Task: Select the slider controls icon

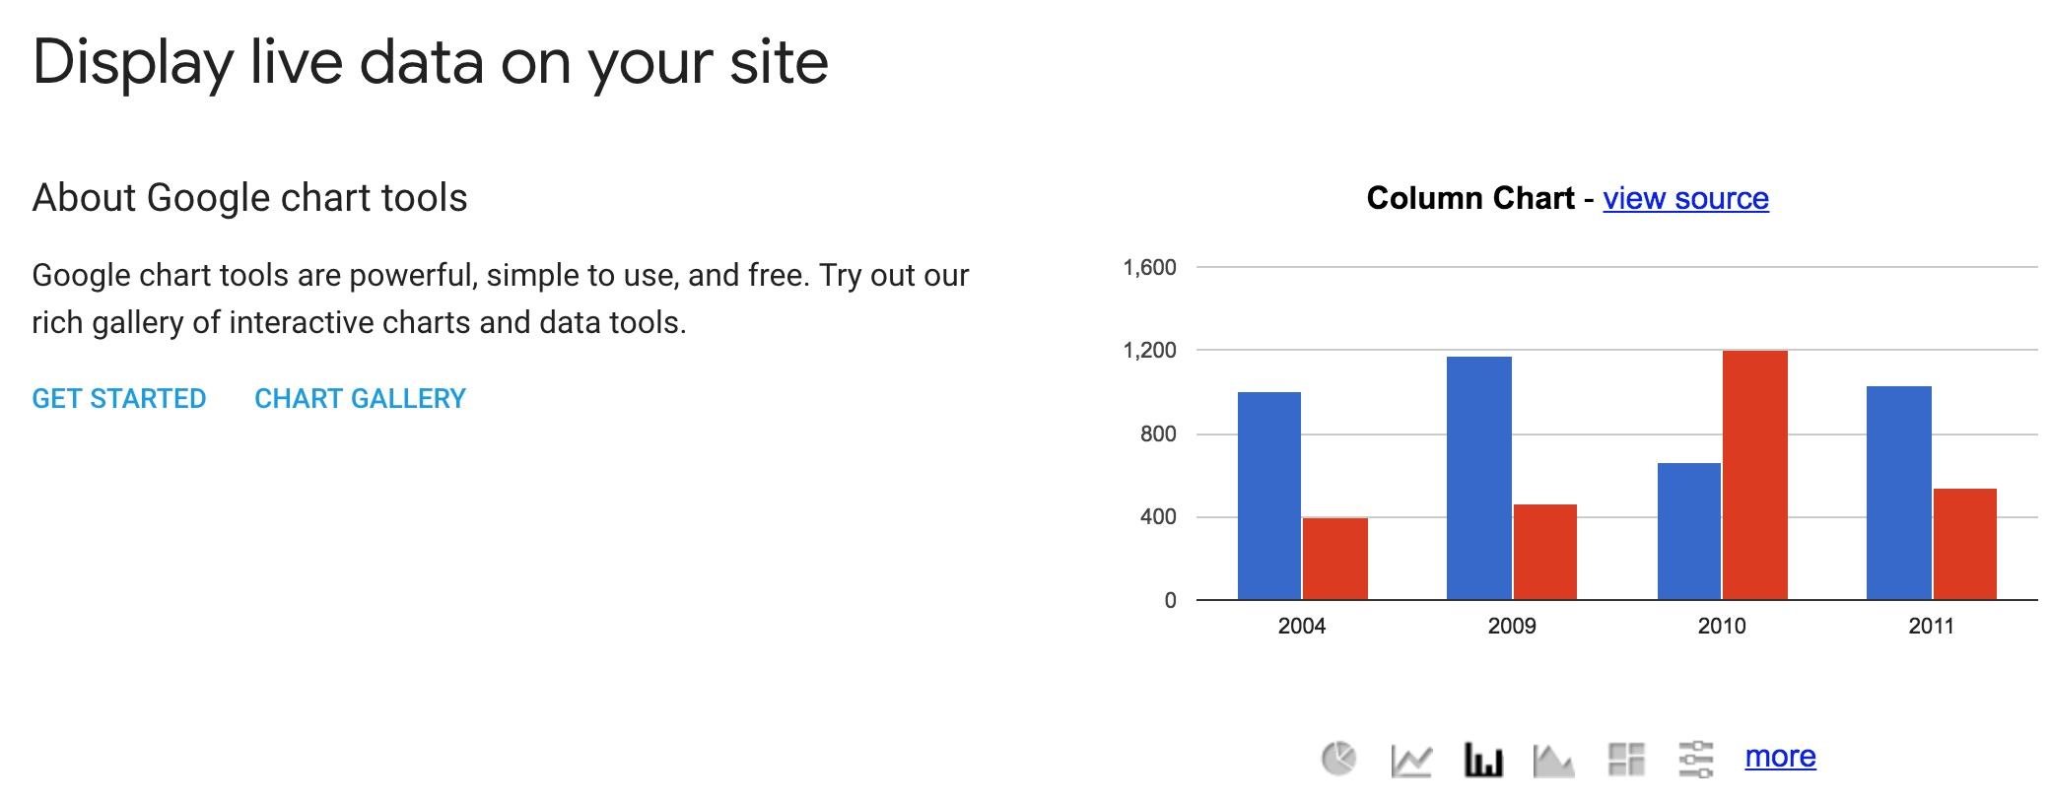Action: [1695, 759]
